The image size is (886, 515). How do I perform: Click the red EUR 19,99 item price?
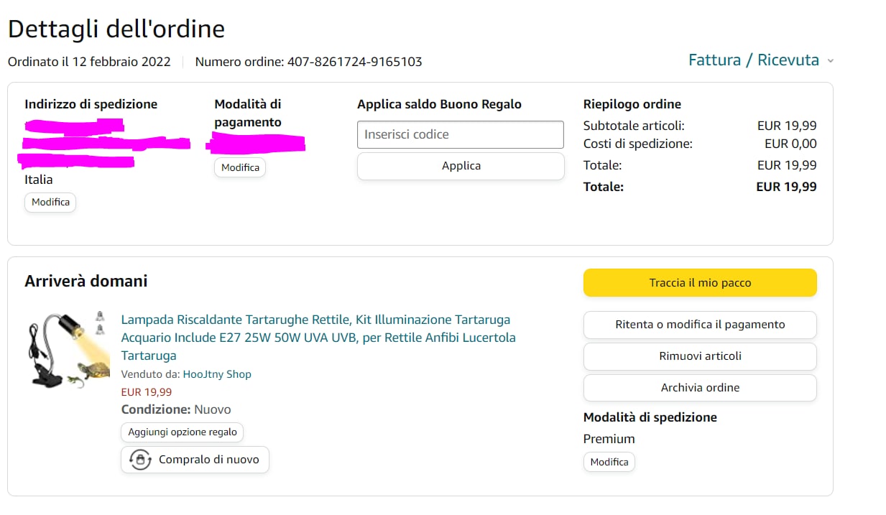click(x=147, y=392)
